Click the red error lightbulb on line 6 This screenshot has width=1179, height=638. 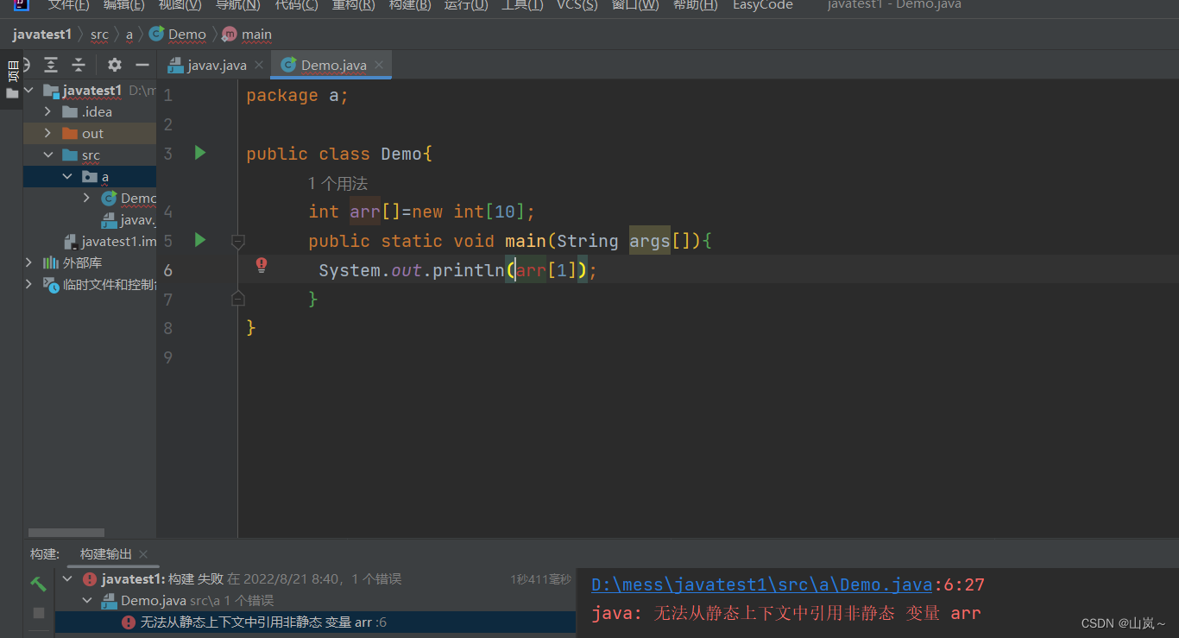pos(262,265)
